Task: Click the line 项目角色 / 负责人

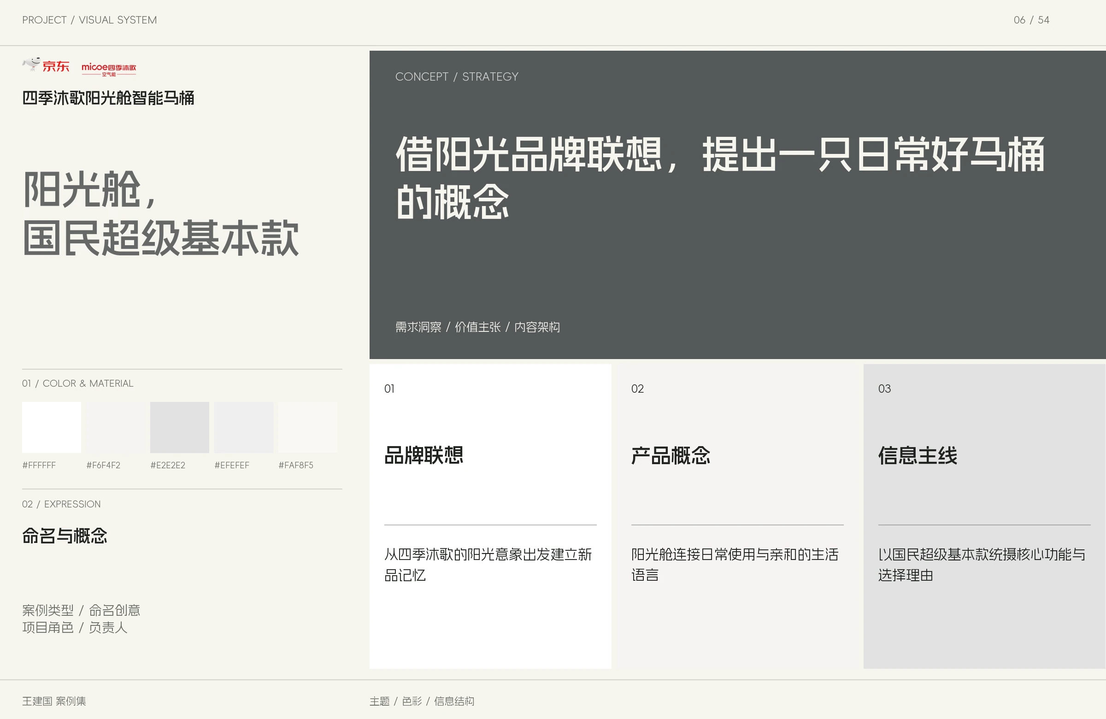Action: [75, 628]
